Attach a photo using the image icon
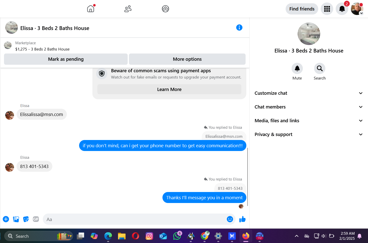368x243 pixels. (16, 219)
